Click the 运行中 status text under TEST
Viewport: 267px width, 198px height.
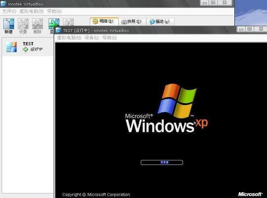click(x=36, y=49)
